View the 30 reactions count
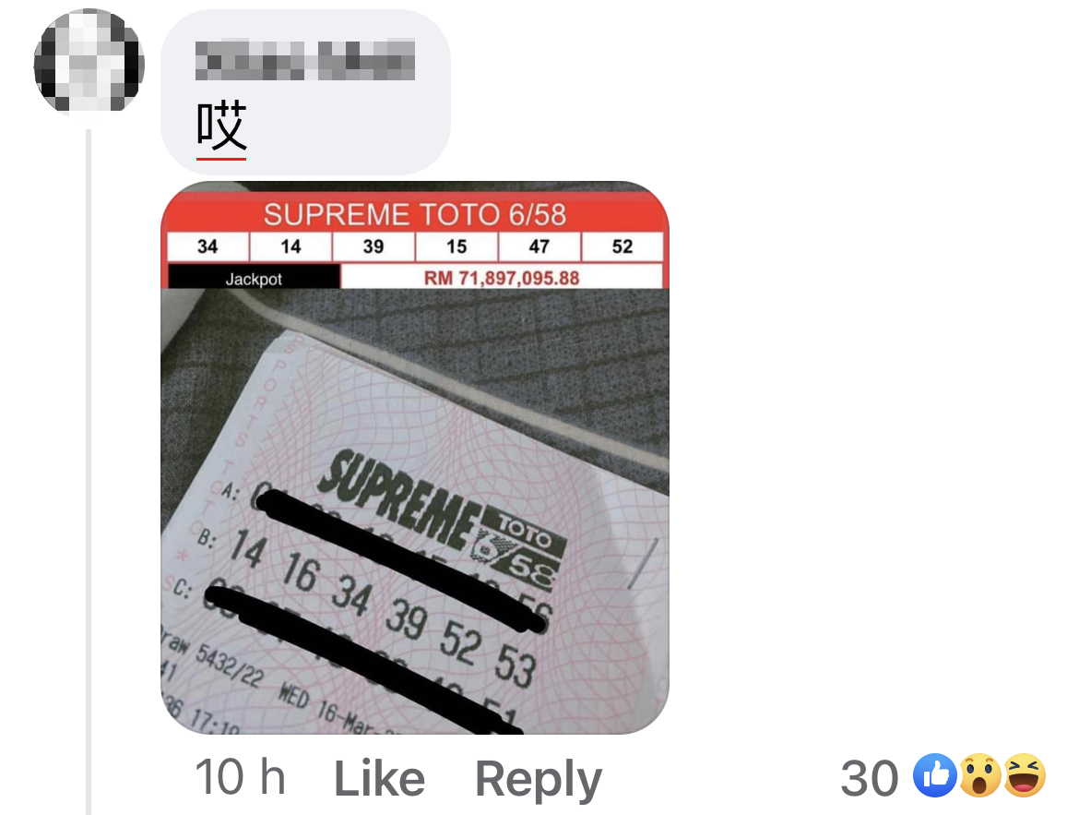This screenshot has width=1079, height=815. [869, 778]
